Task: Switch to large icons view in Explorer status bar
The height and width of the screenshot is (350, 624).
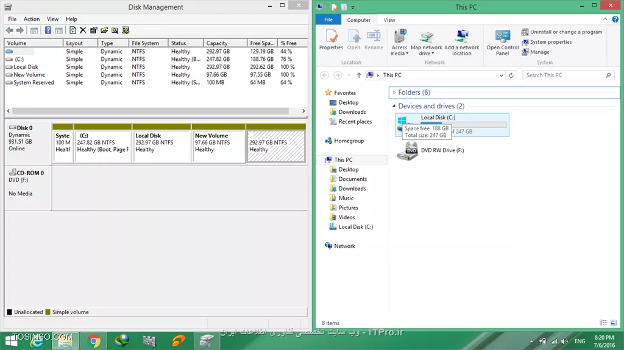Action: pyautogui.click(x=613, y=323)
